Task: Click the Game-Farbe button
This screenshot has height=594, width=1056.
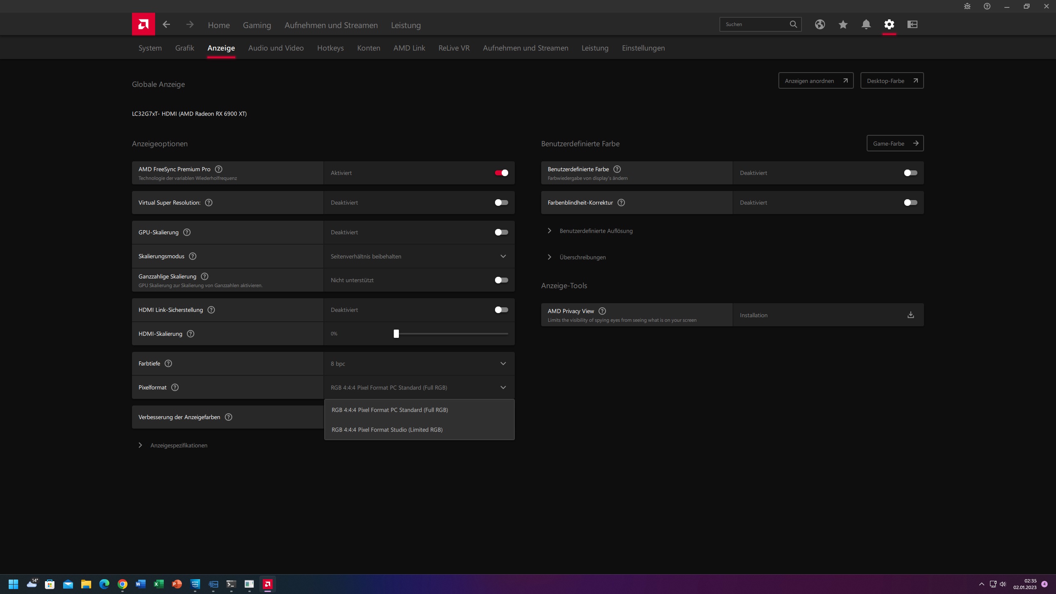Action: point(895,144)
